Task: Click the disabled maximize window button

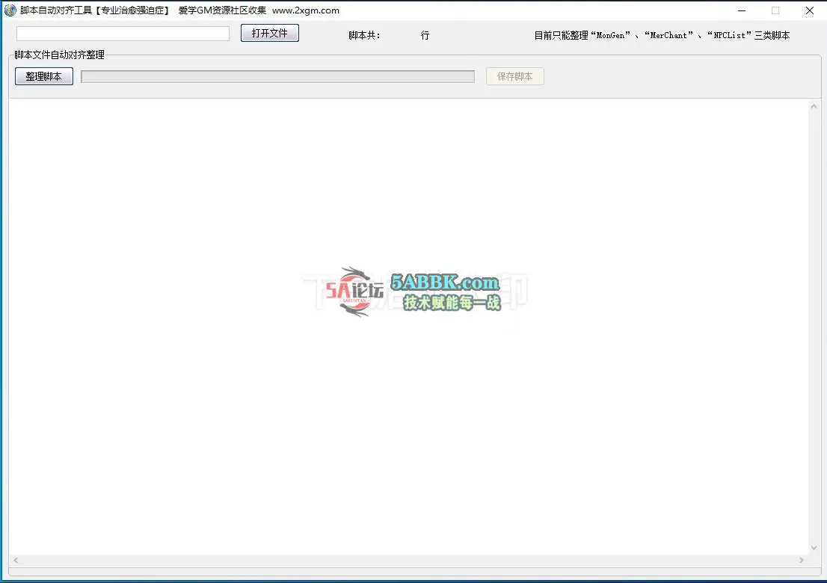Action: tap(775, 10)
